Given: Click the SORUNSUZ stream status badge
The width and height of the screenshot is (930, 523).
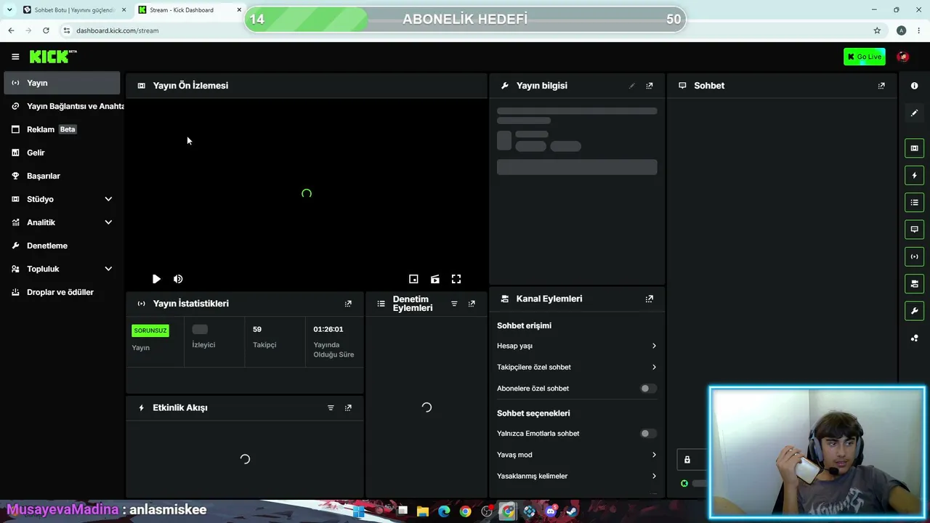Looking at the screenshot, I should 150,331.
